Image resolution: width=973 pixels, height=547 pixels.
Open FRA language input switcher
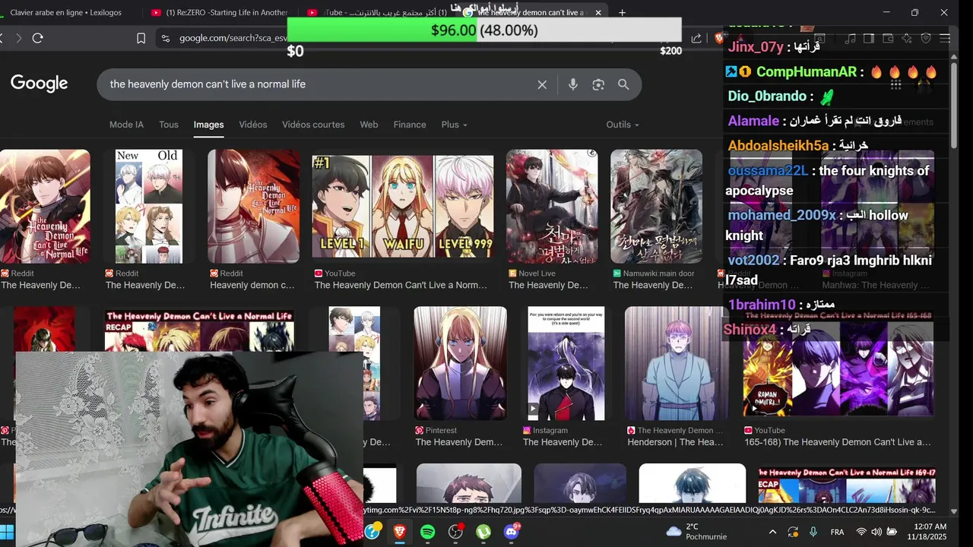[x=837, y=532]
